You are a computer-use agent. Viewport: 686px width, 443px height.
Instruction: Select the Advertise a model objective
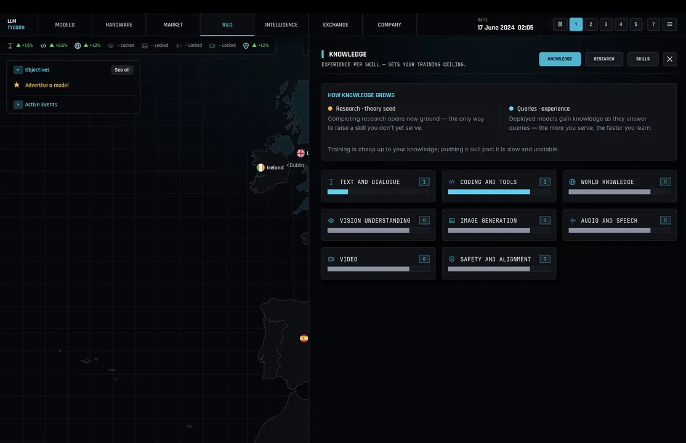47,86
